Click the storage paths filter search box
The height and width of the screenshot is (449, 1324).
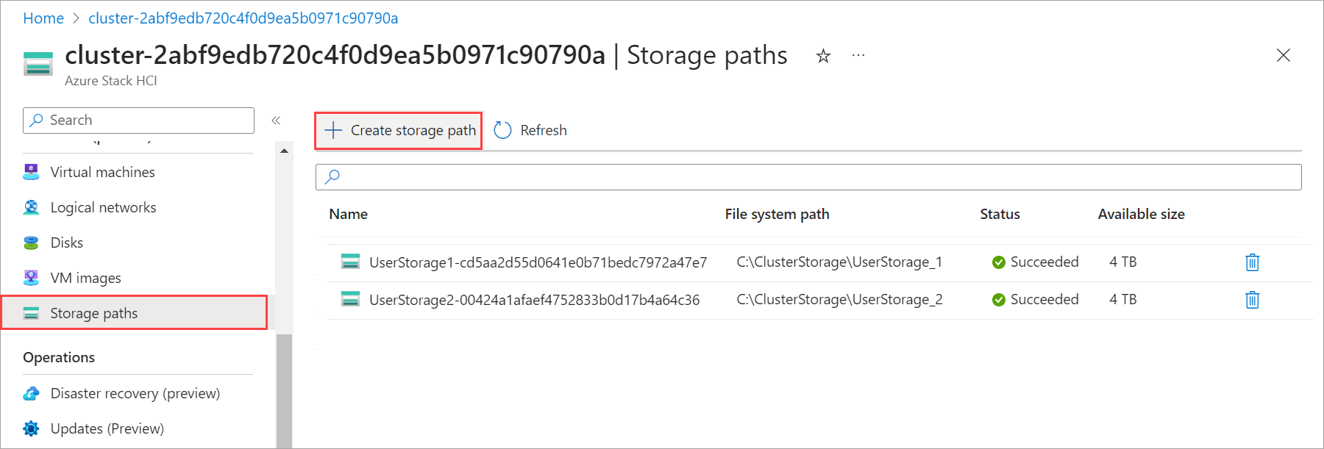point(662,176)
